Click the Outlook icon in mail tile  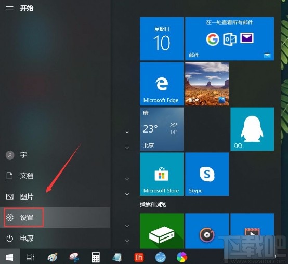click(x=230, y=39)
